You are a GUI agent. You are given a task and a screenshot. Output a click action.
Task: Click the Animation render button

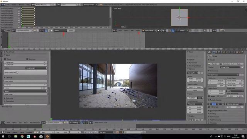pos(225,64)
